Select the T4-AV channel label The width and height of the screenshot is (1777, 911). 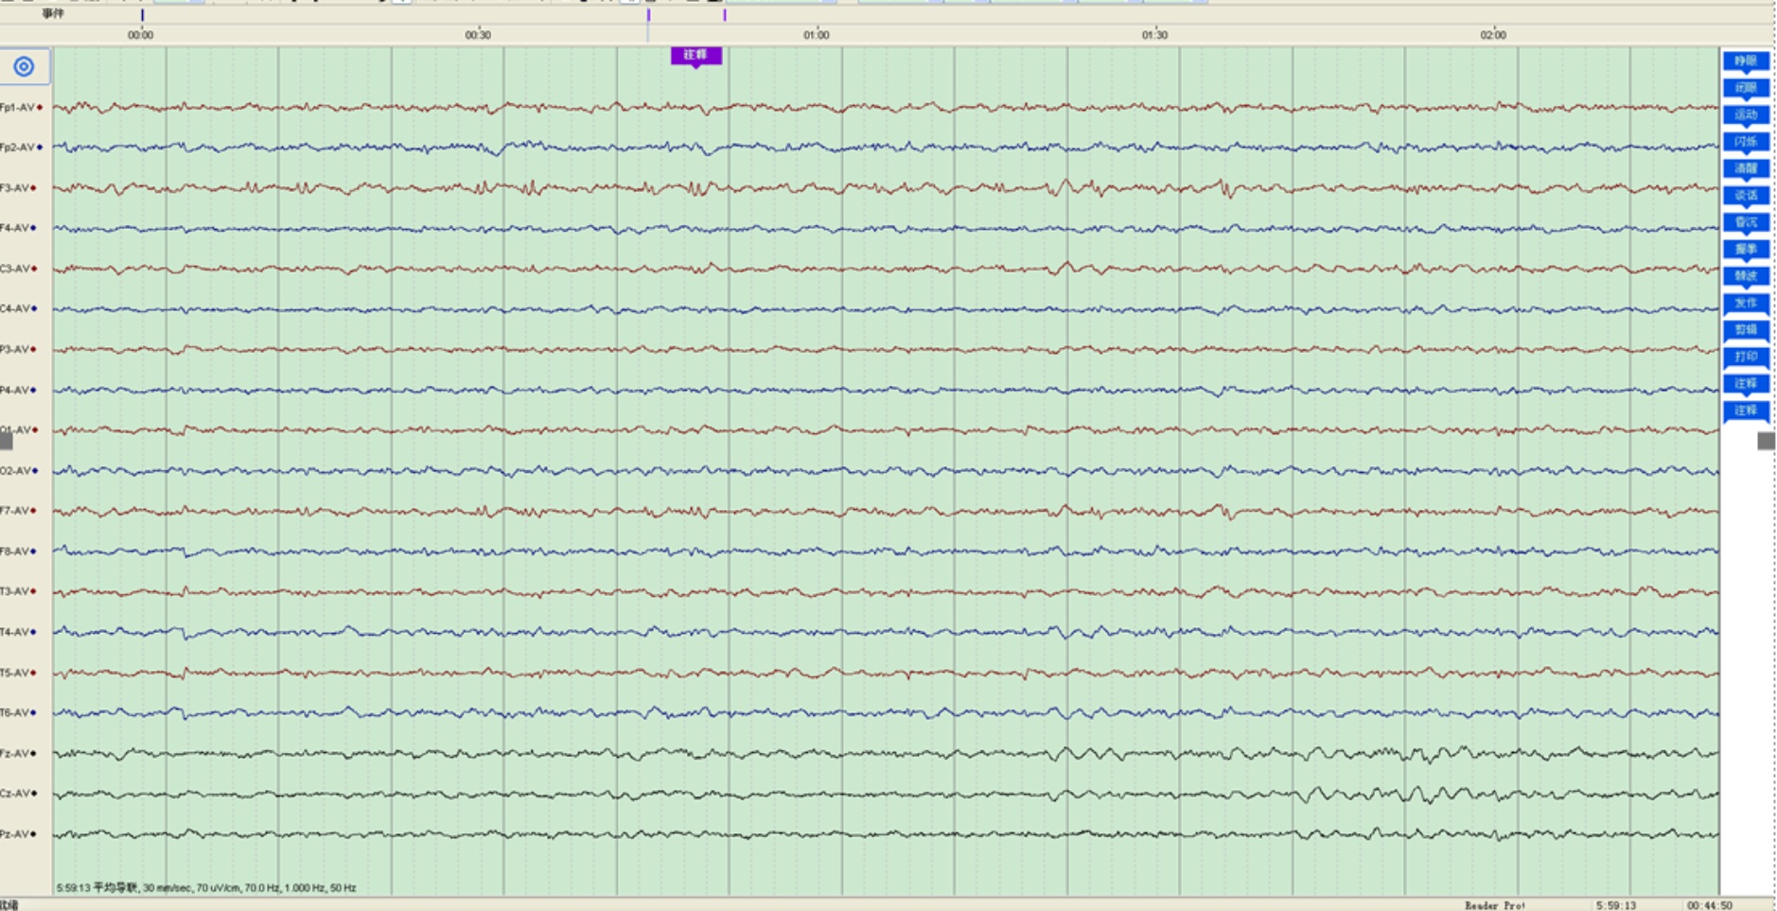coord(16,632)
